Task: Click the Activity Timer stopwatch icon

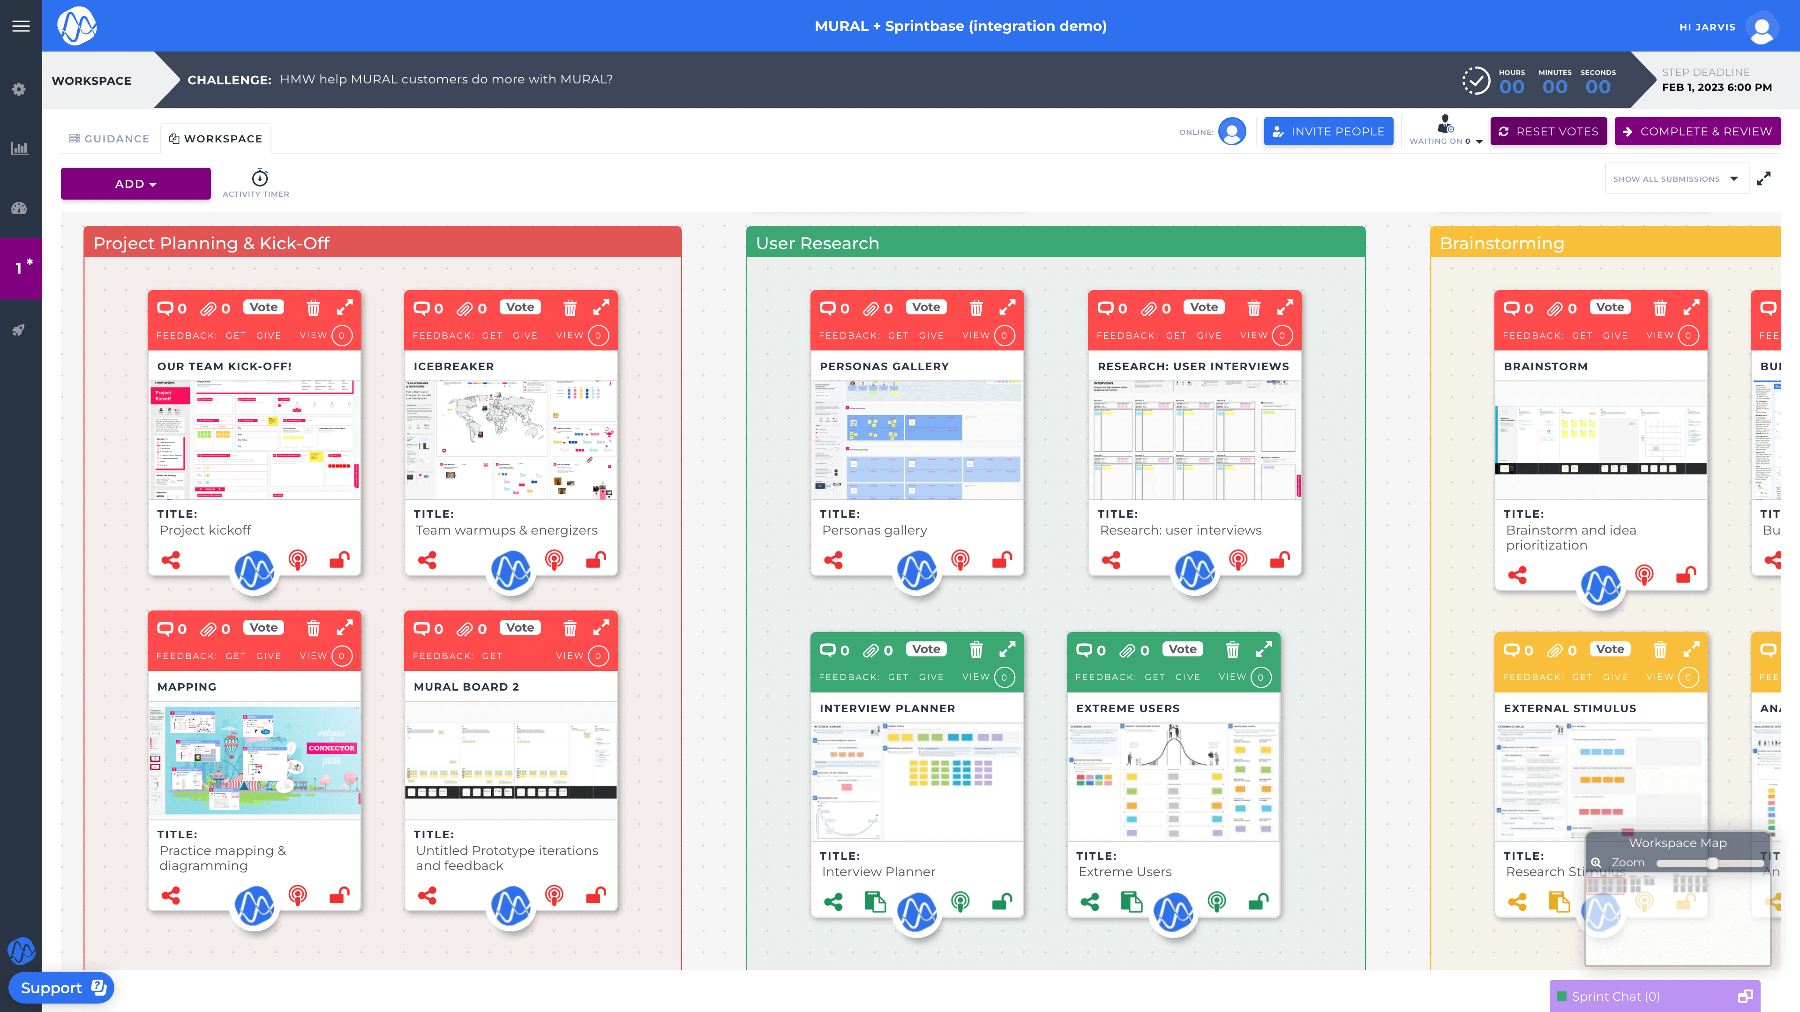Action: coord(260,178)
